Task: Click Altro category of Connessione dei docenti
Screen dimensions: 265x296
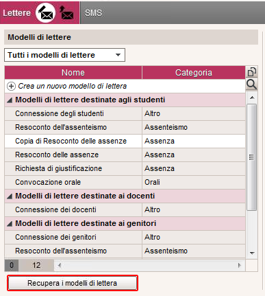Action: 194,209
